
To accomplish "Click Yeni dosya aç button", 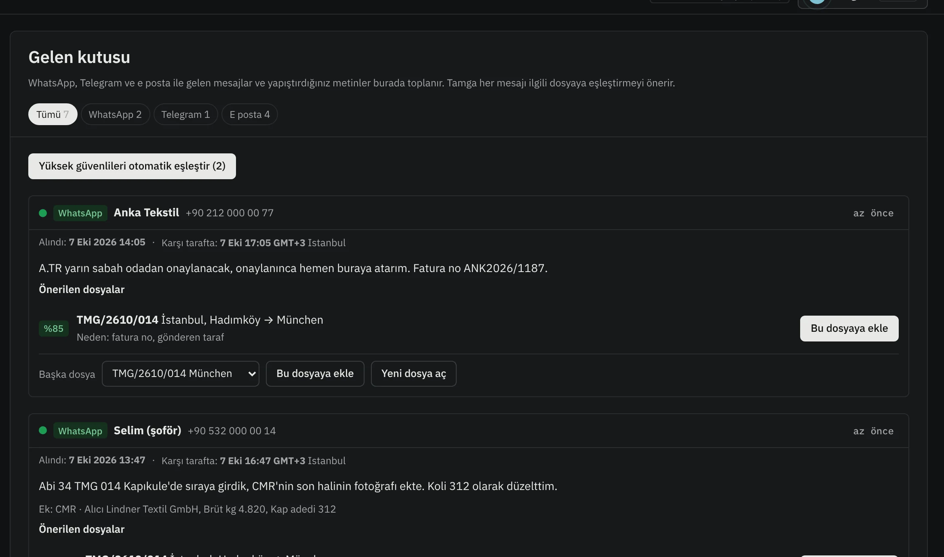I will tap(413, 373).
